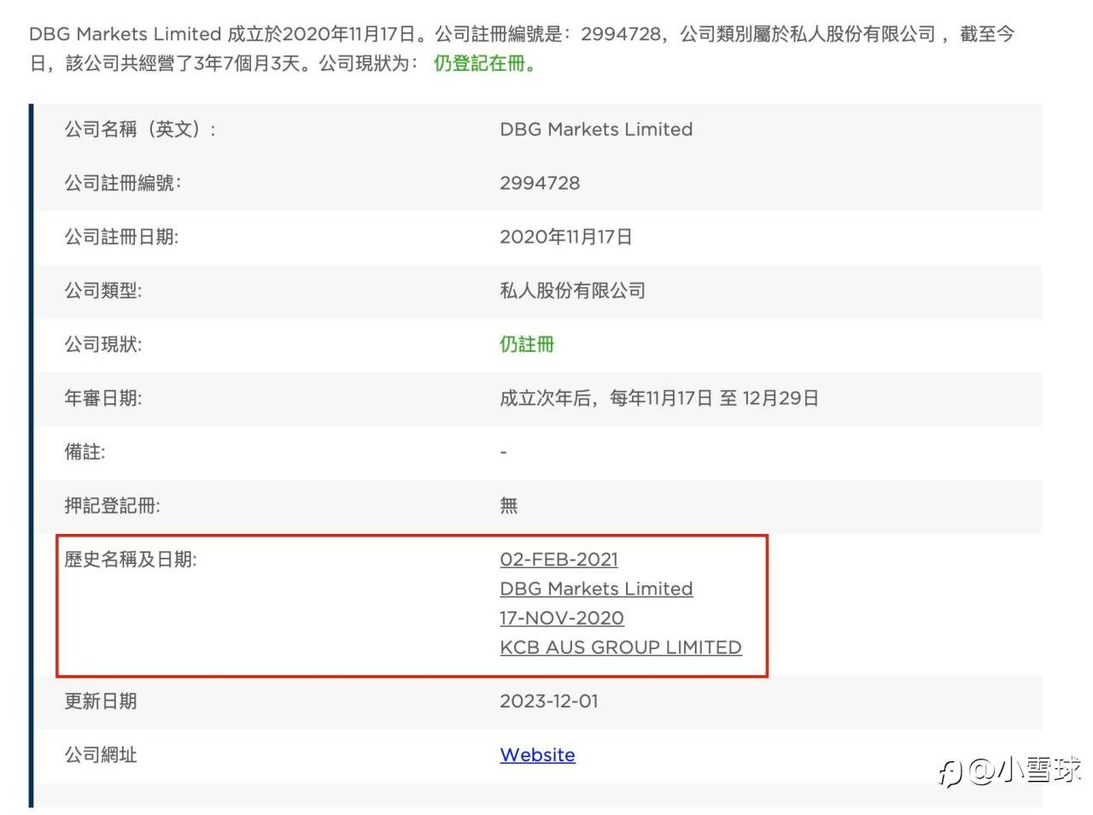The image size is (1093, 815).
Task: Click the 押記登記冊 value 無
Action: pos(509,506)
